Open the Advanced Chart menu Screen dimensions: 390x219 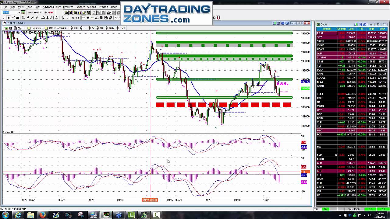coord(51,7)
